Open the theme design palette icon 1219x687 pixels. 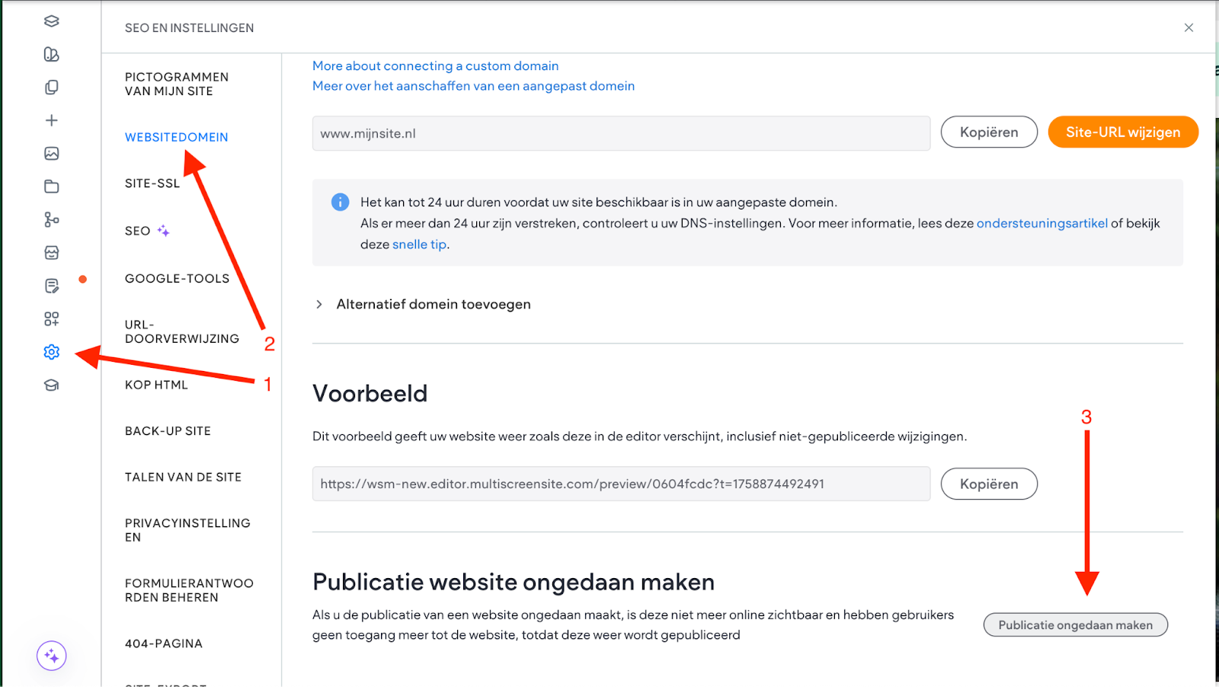pyautogui.click(x=52, y=54)
